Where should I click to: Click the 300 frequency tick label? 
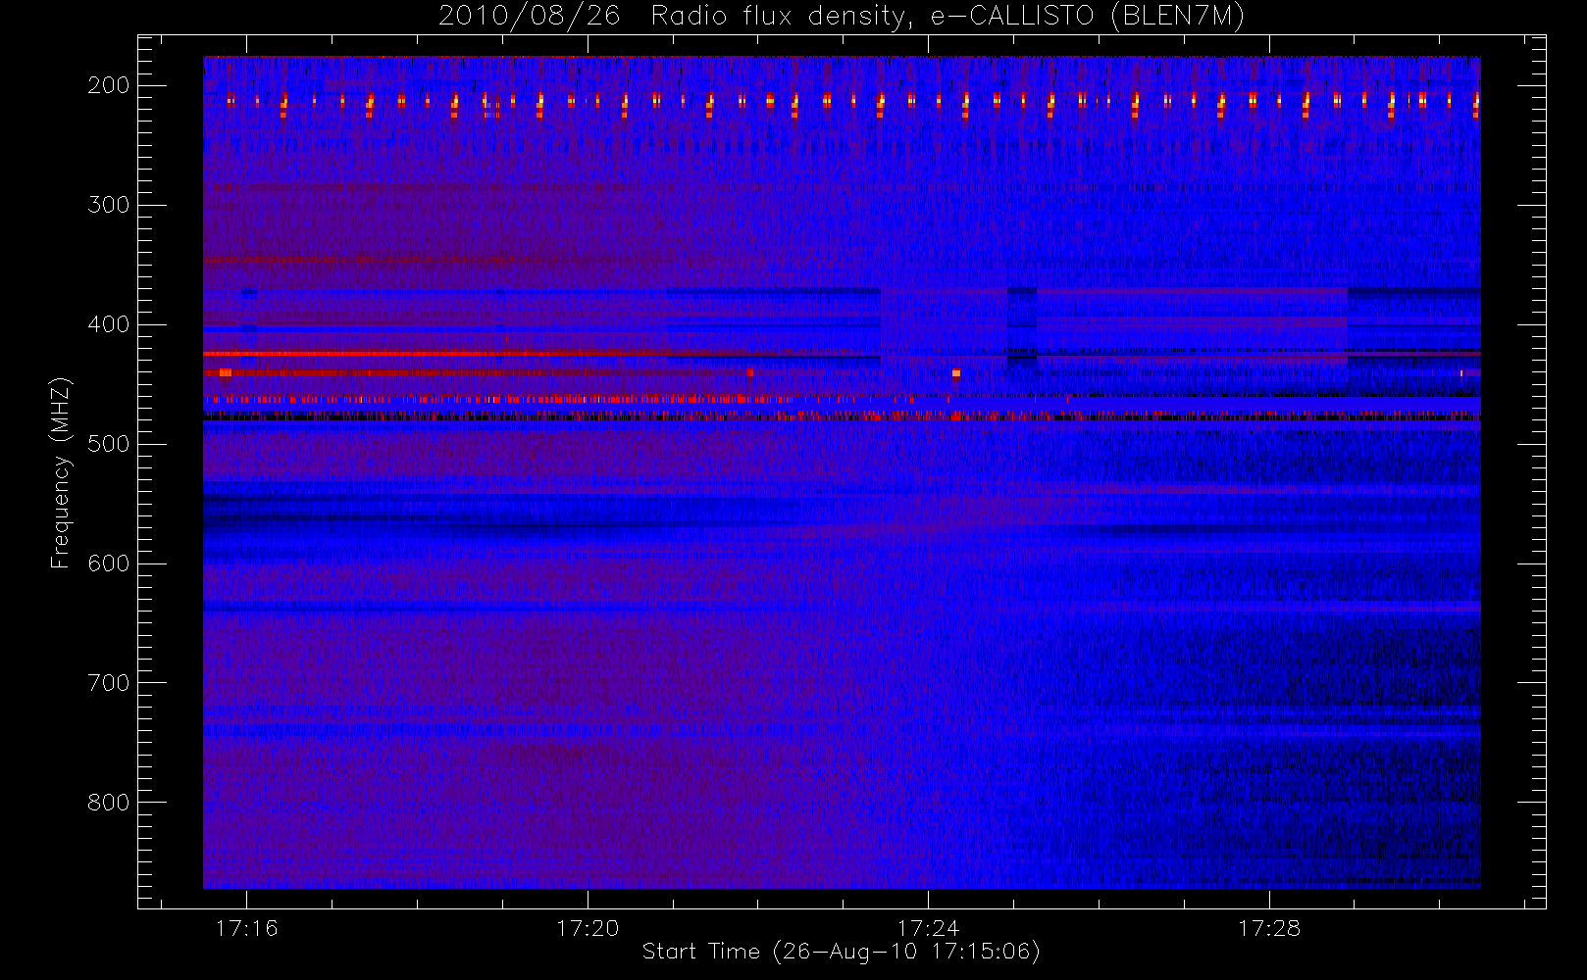click(108, 205)
